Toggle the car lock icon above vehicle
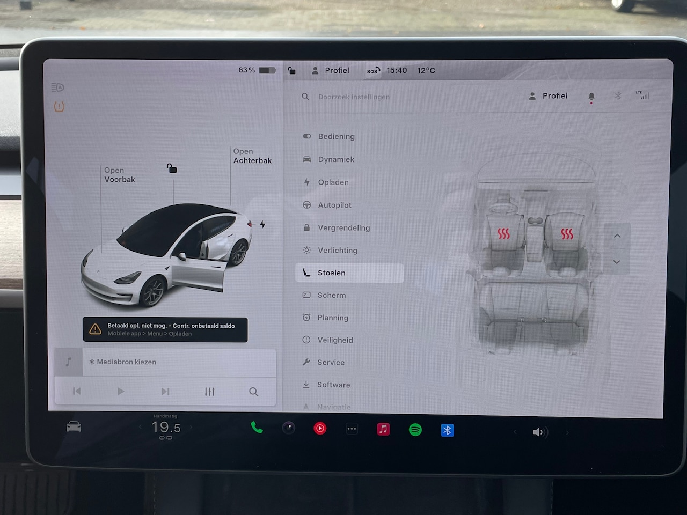This screenshot has width=687, height=515. pos(172,168)
